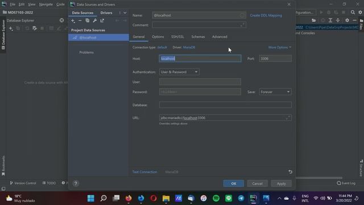This screenshot has height=205, width=364.
Task: Select the Schemas tab
Action: [198, 36]
